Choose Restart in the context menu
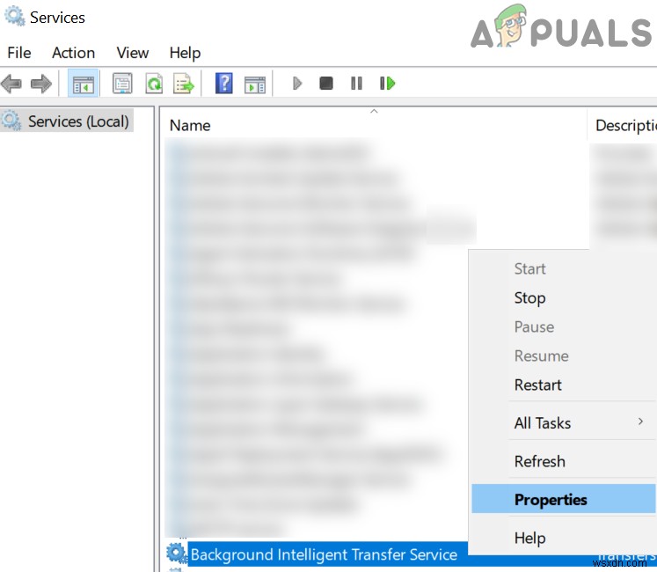The width and height of the screenshot is (657, 572). 537,385
